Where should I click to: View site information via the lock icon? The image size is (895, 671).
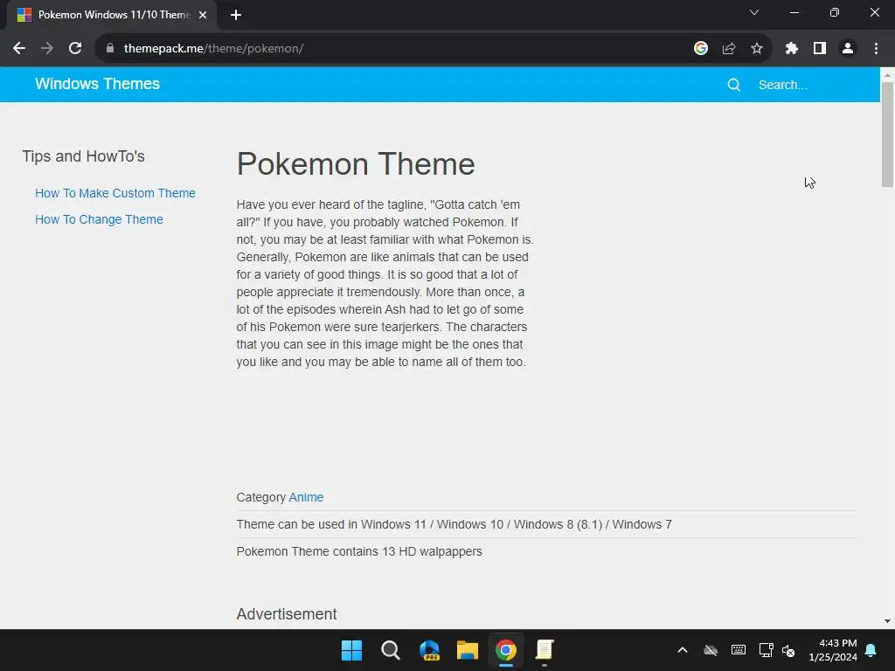[x=110, y=49]
